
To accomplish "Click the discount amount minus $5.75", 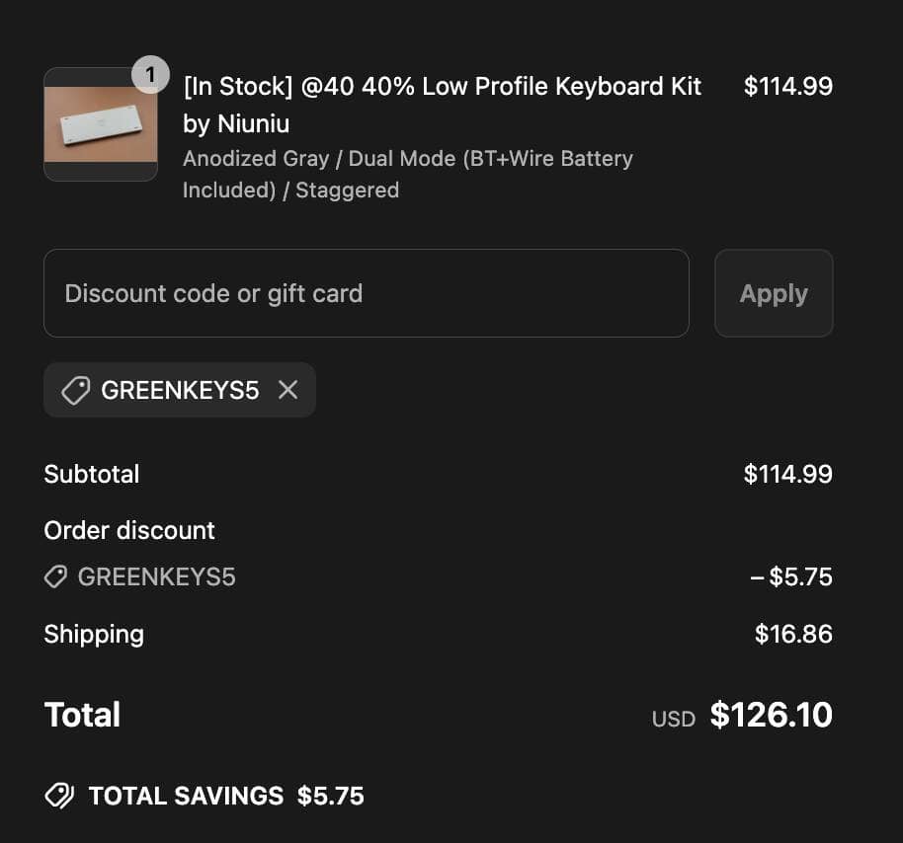I will (791, 576).
